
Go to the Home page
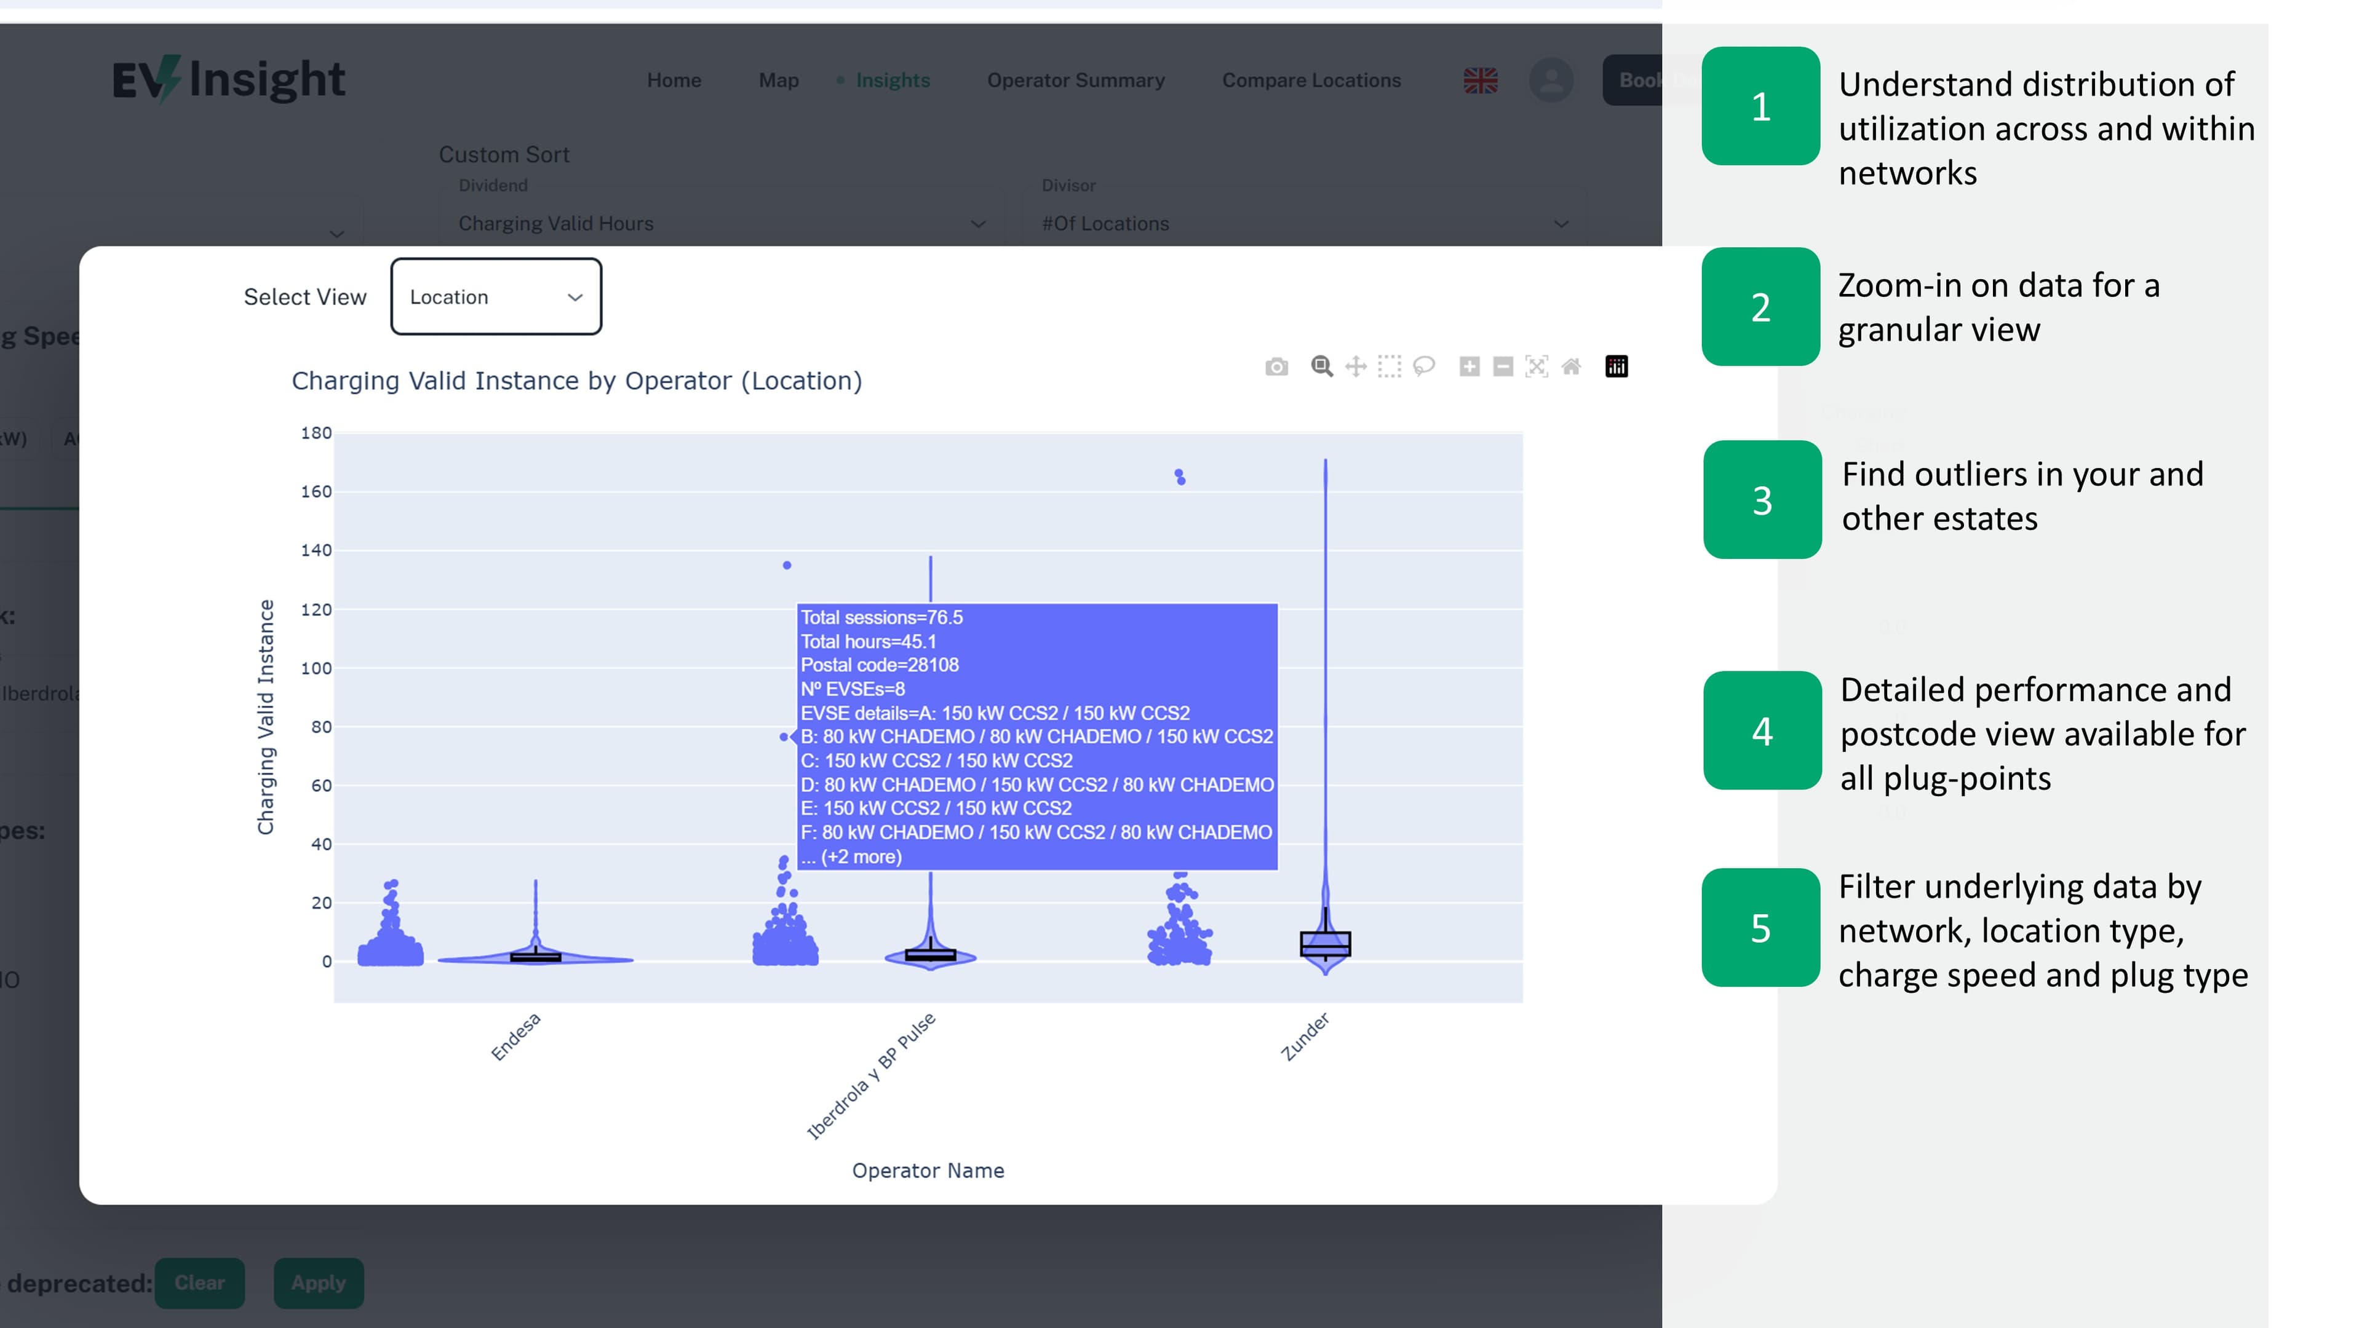(674, 81)
